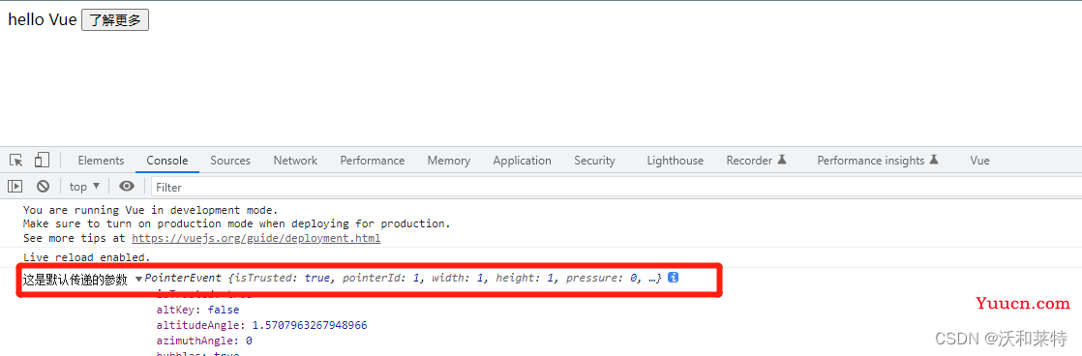This screenshot has width=1082, height=356.
Task: Clear the console with the ban icon
Action: point(43,187)
